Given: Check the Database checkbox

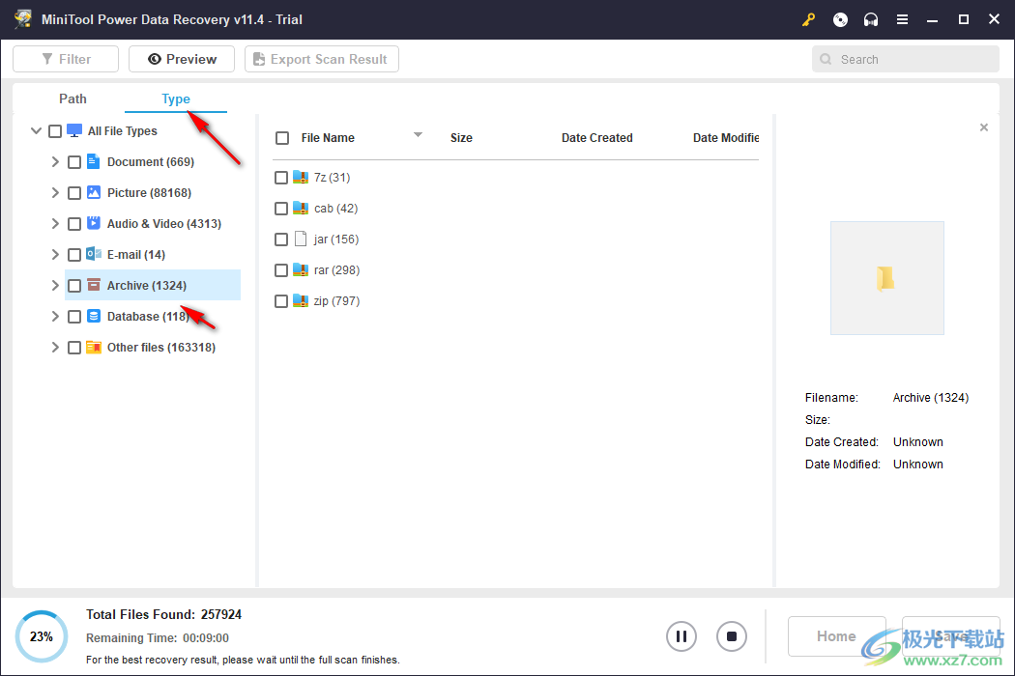Looking at the screenshot, I should pyautogui.click(x=74, y=317).
